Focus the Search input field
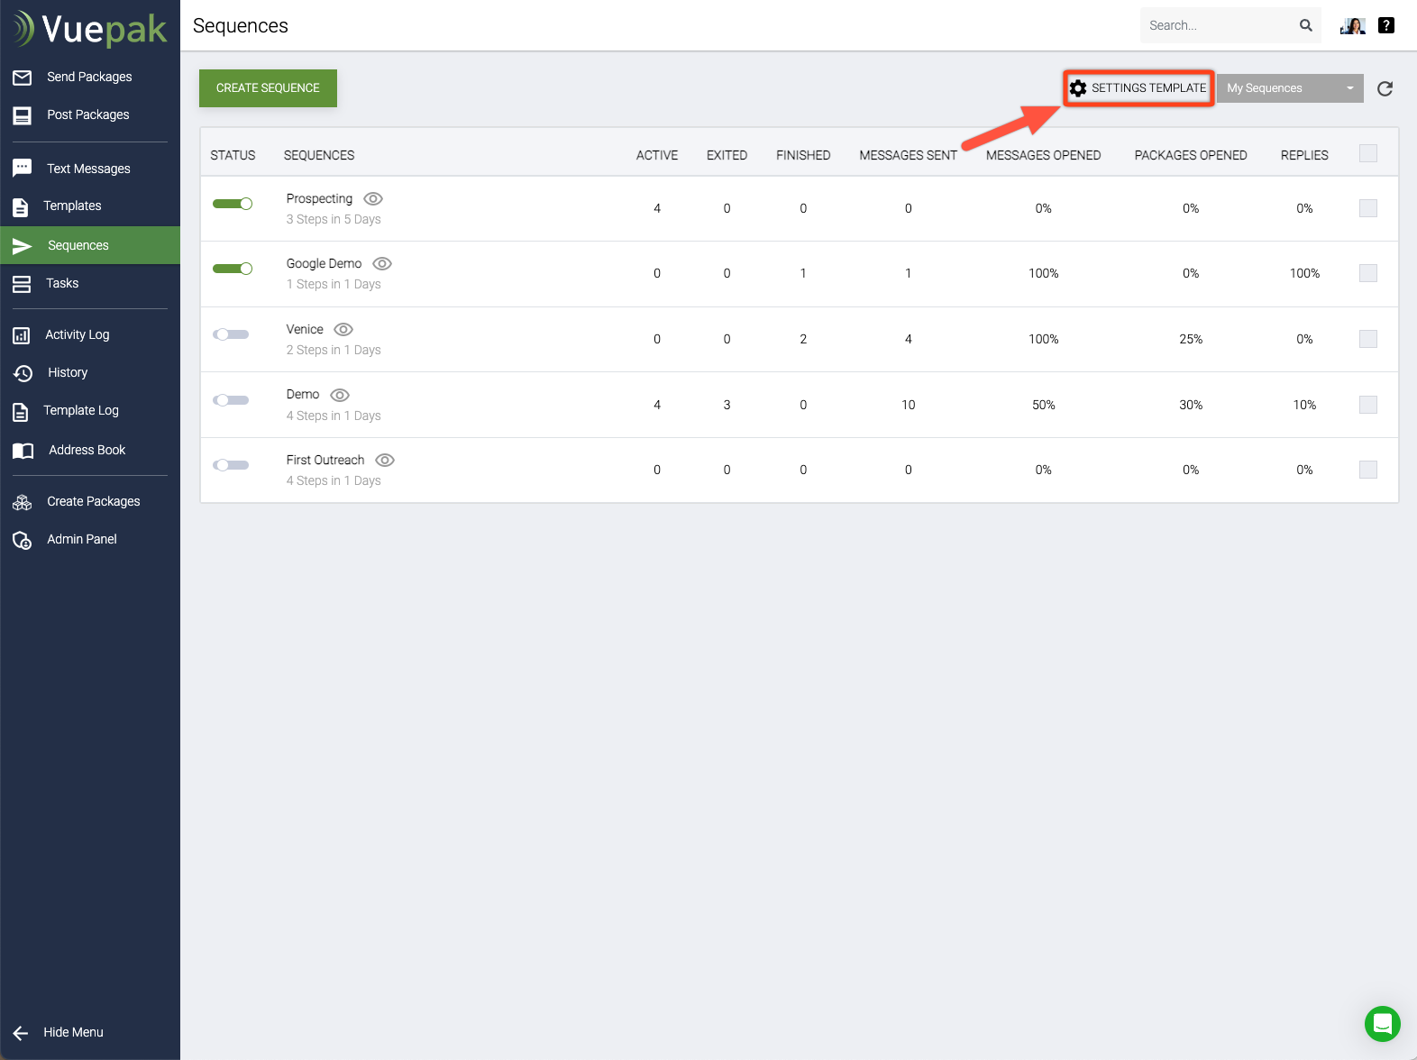 pos(1217,25)
